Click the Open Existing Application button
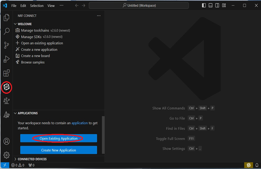Image resolution: width=261 pixels, height=169 pixels. (x=58, y=139)
